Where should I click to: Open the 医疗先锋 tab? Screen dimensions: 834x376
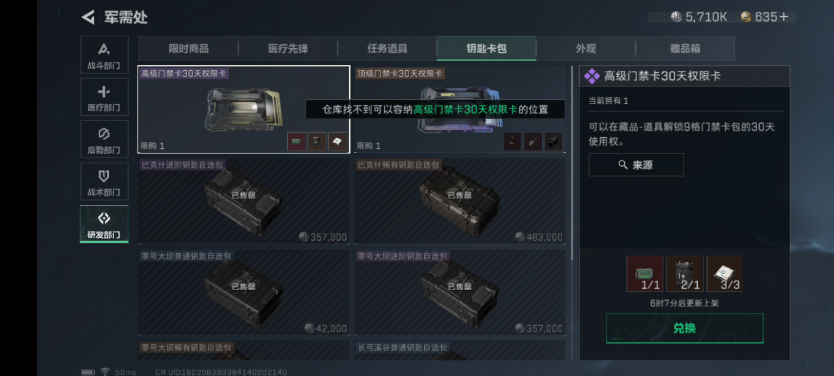coord(288,48)
